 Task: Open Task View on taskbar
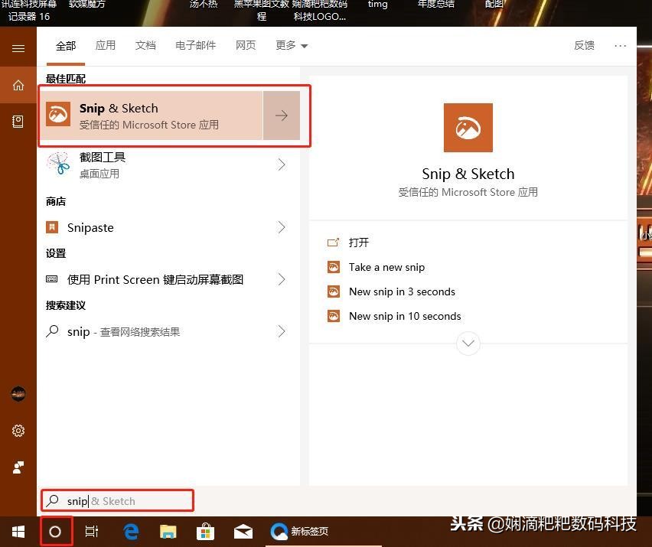tap(92, 532)
